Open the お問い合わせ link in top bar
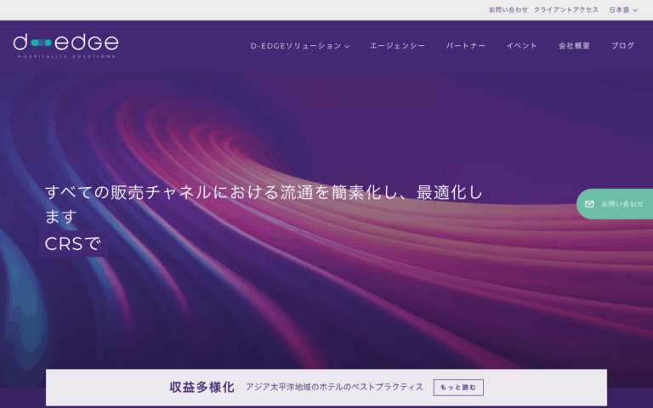The width and height of the screenshot is (653, 408). click(508, 10)
